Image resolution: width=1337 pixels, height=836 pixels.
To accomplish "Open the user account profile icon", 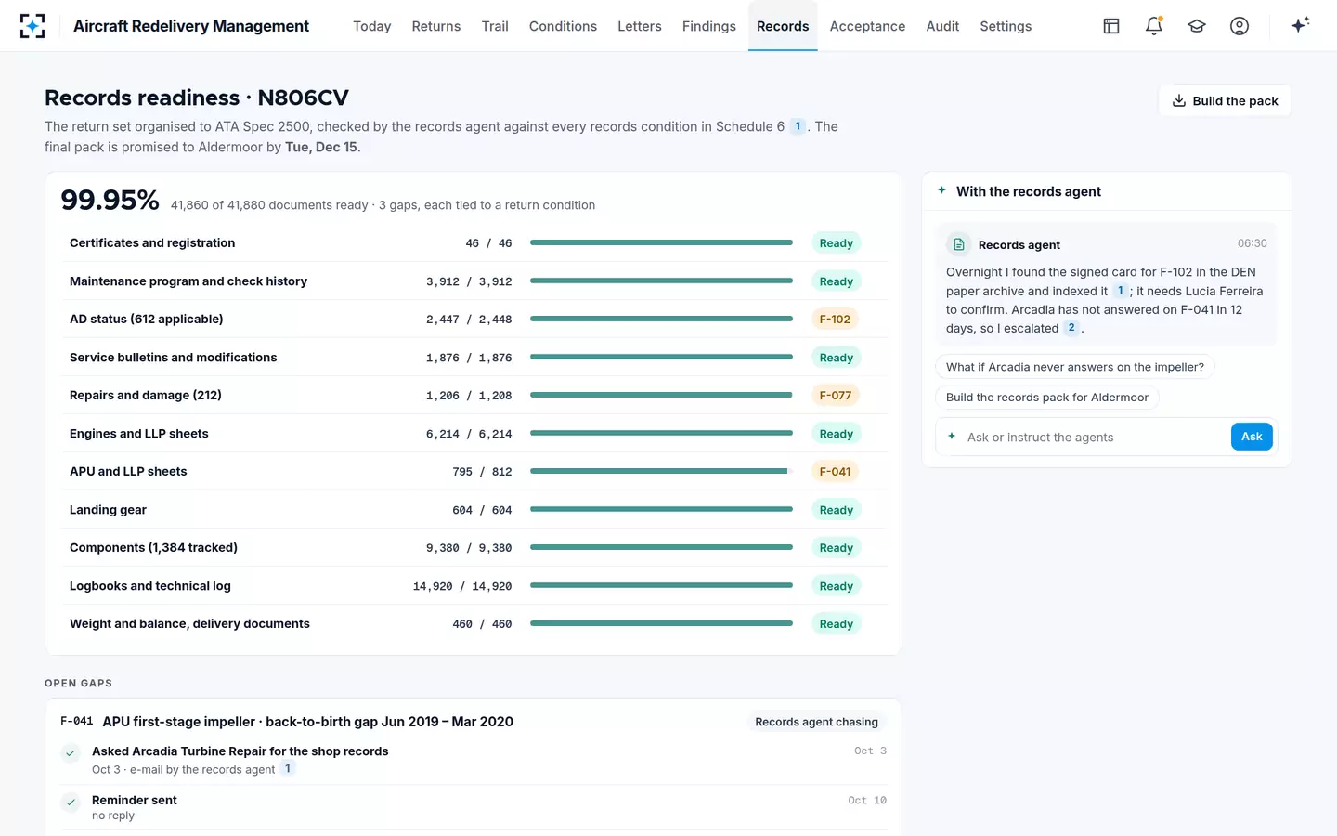I will [x=1240, y=26].
